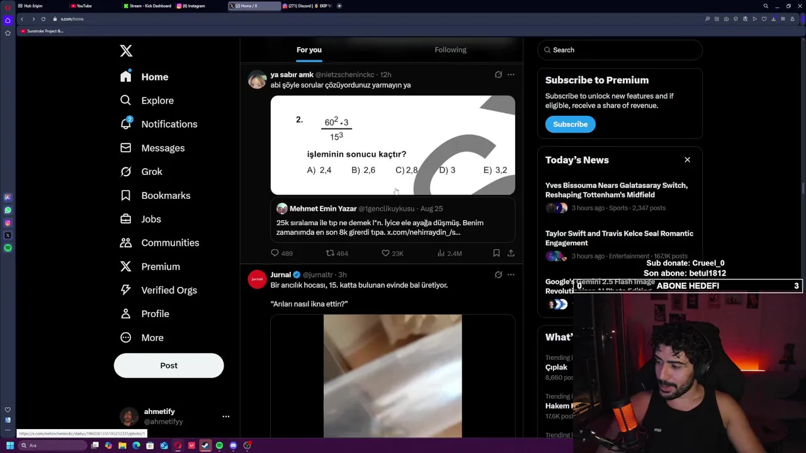Open Steam from the taskbar
Viewport: 806px width, 453px height.
point(205,445)
